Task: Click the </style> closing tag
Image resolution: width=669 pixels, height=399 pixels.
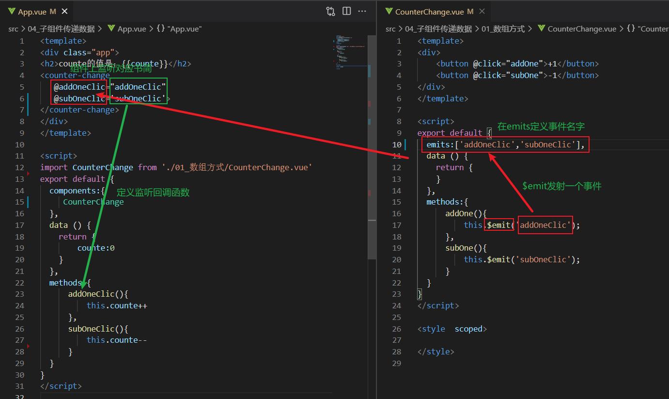Action: pyautogui.click(x=436, y=351)
